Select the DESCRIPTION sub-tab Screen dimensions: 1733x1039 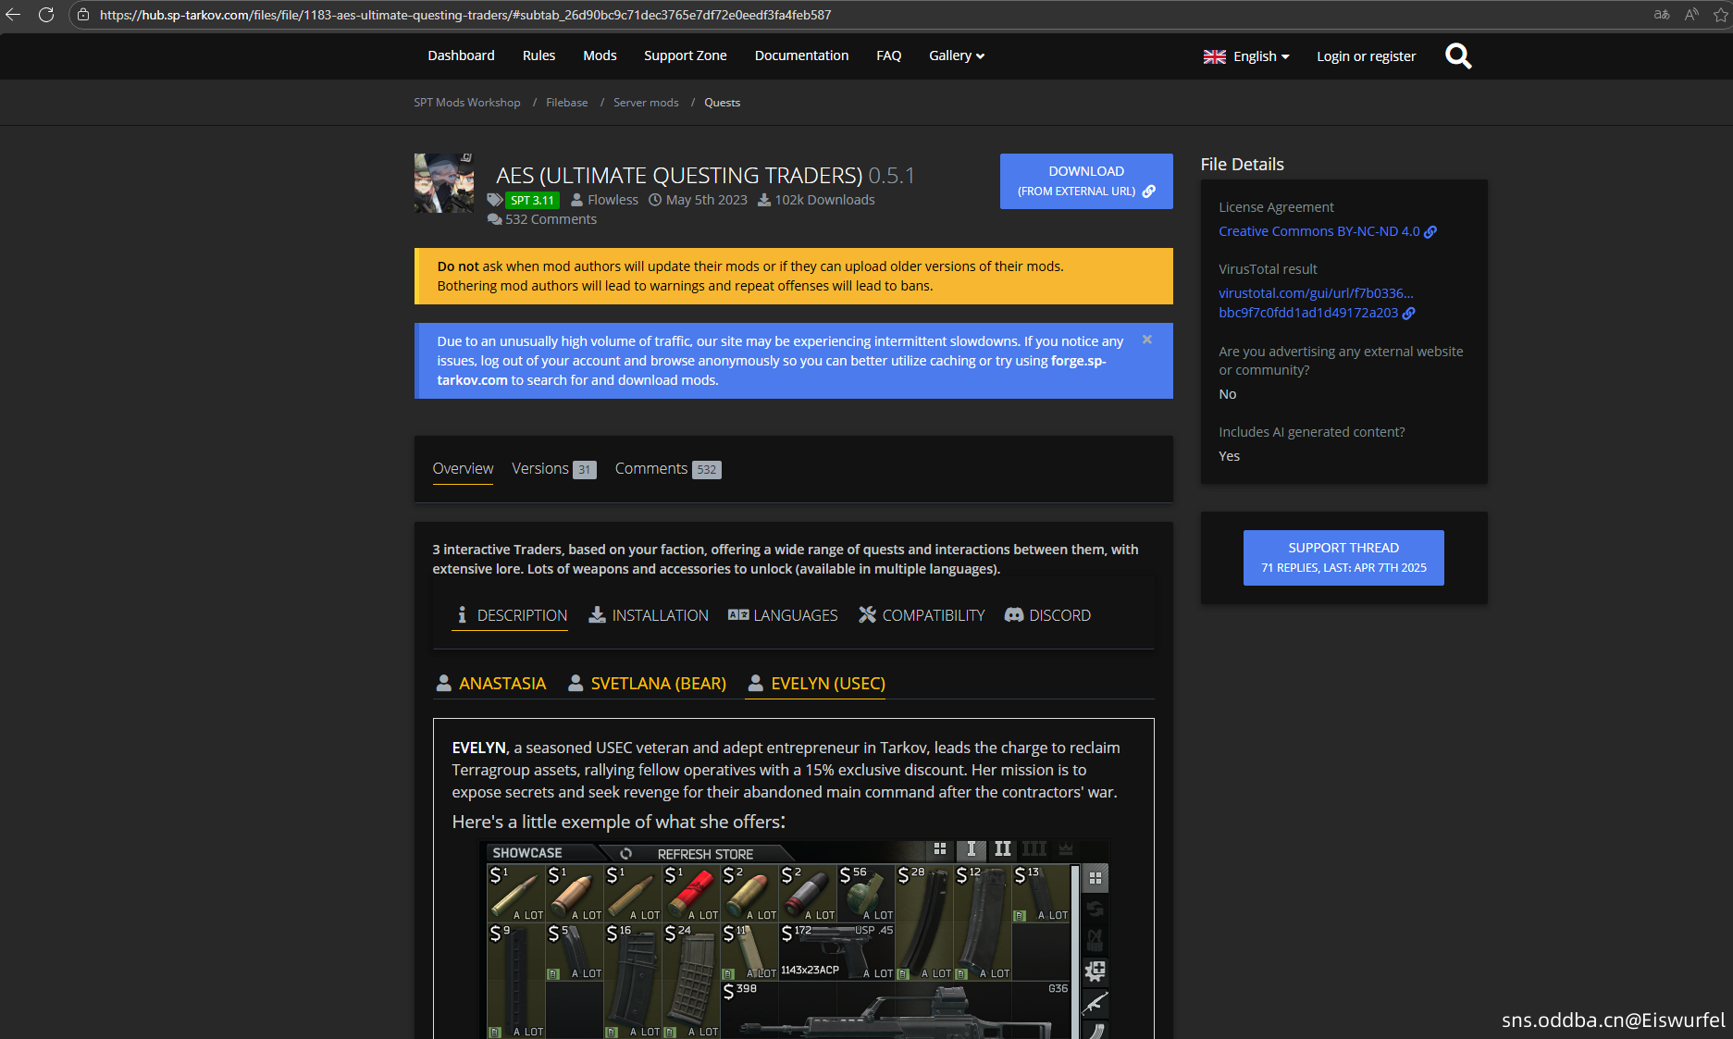tap(510, 615)
